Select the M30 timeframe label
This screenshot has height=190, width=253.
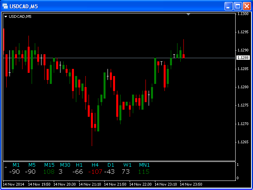point(65,165)
